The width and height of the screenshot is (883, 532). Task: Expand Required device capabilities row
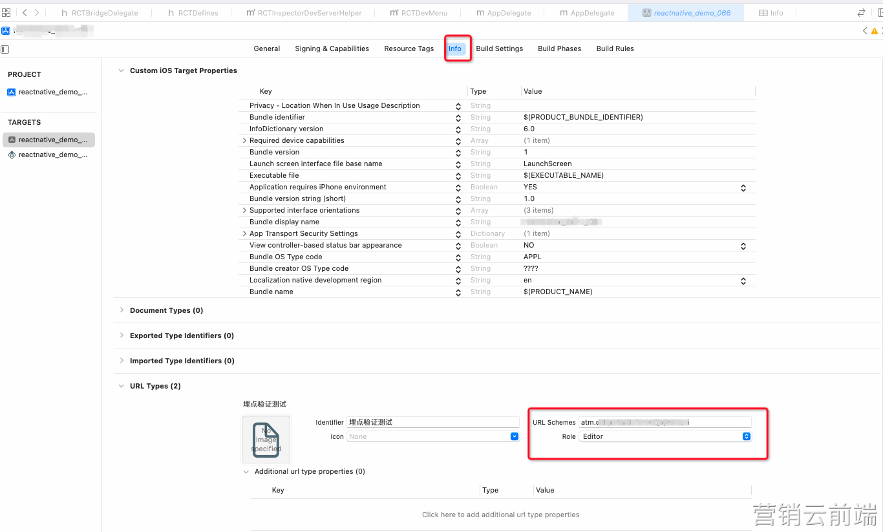point(244,140)
